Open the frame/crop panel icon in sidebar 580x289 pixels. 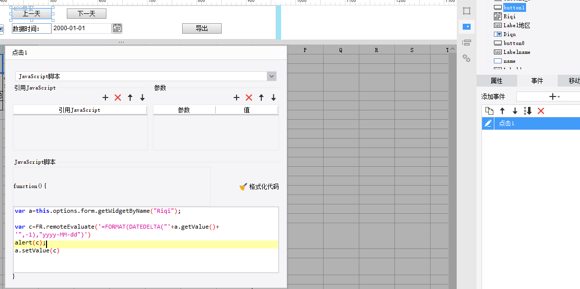coord(467,11)
